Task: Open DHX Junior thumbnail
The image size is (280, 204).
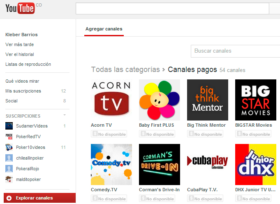Action: point(256,165)
